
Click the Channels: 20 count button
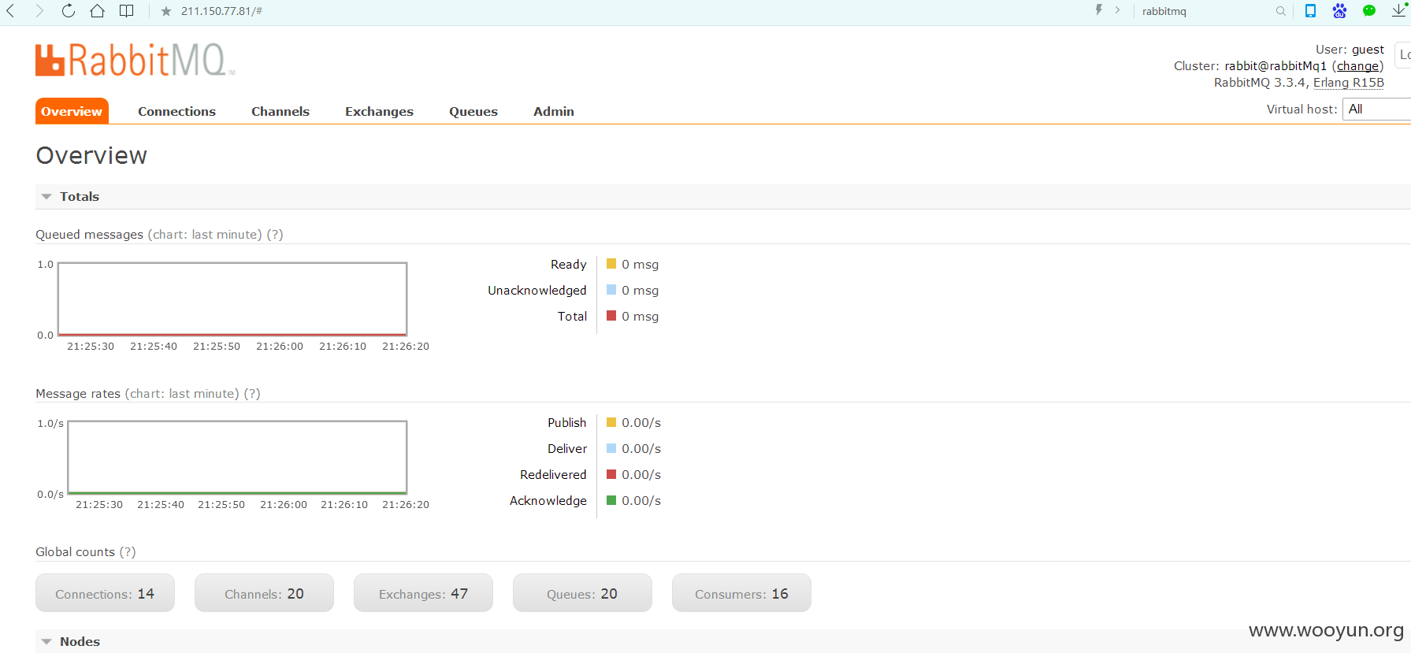click(264, 593)
